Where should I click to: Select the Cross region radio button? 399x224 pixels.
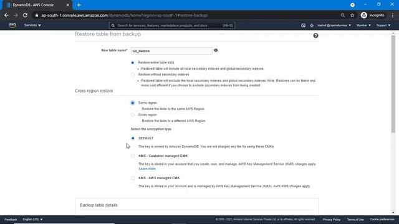click(133, 114)
